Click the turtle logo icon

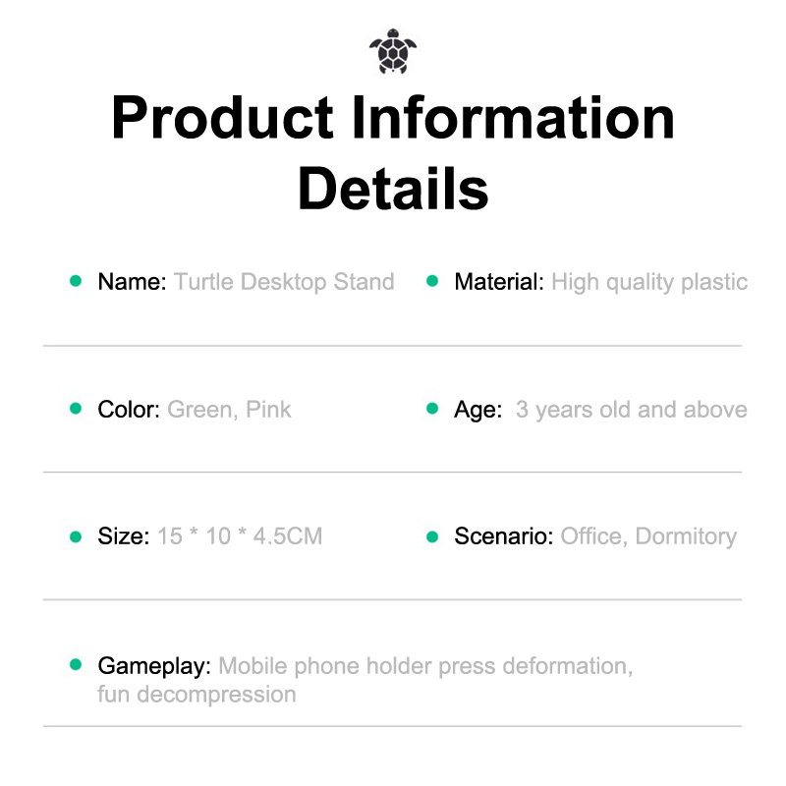pos(393,54)
